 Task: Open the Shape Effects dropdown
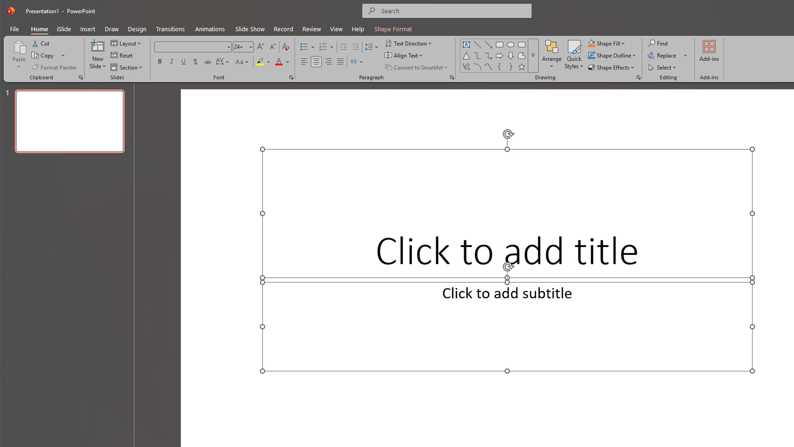click(x=611, y=67)
